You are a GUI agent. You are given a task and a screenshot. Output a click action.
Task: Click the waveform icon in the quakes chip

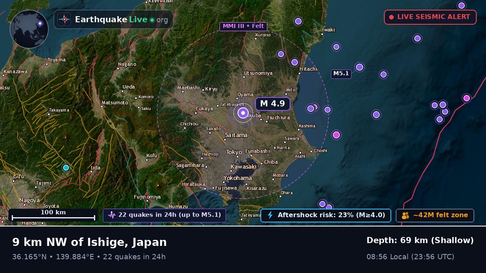(112, 215)
